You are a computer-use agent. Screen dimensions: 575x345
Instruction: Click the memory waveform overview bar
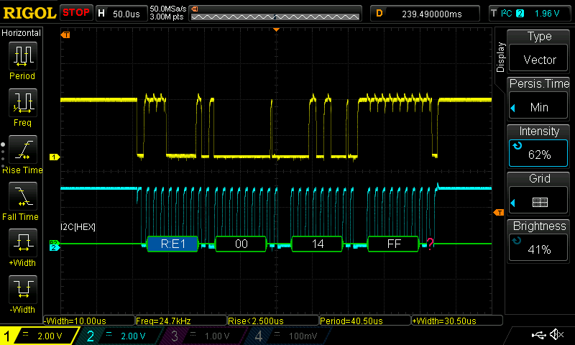coord(275,14)
